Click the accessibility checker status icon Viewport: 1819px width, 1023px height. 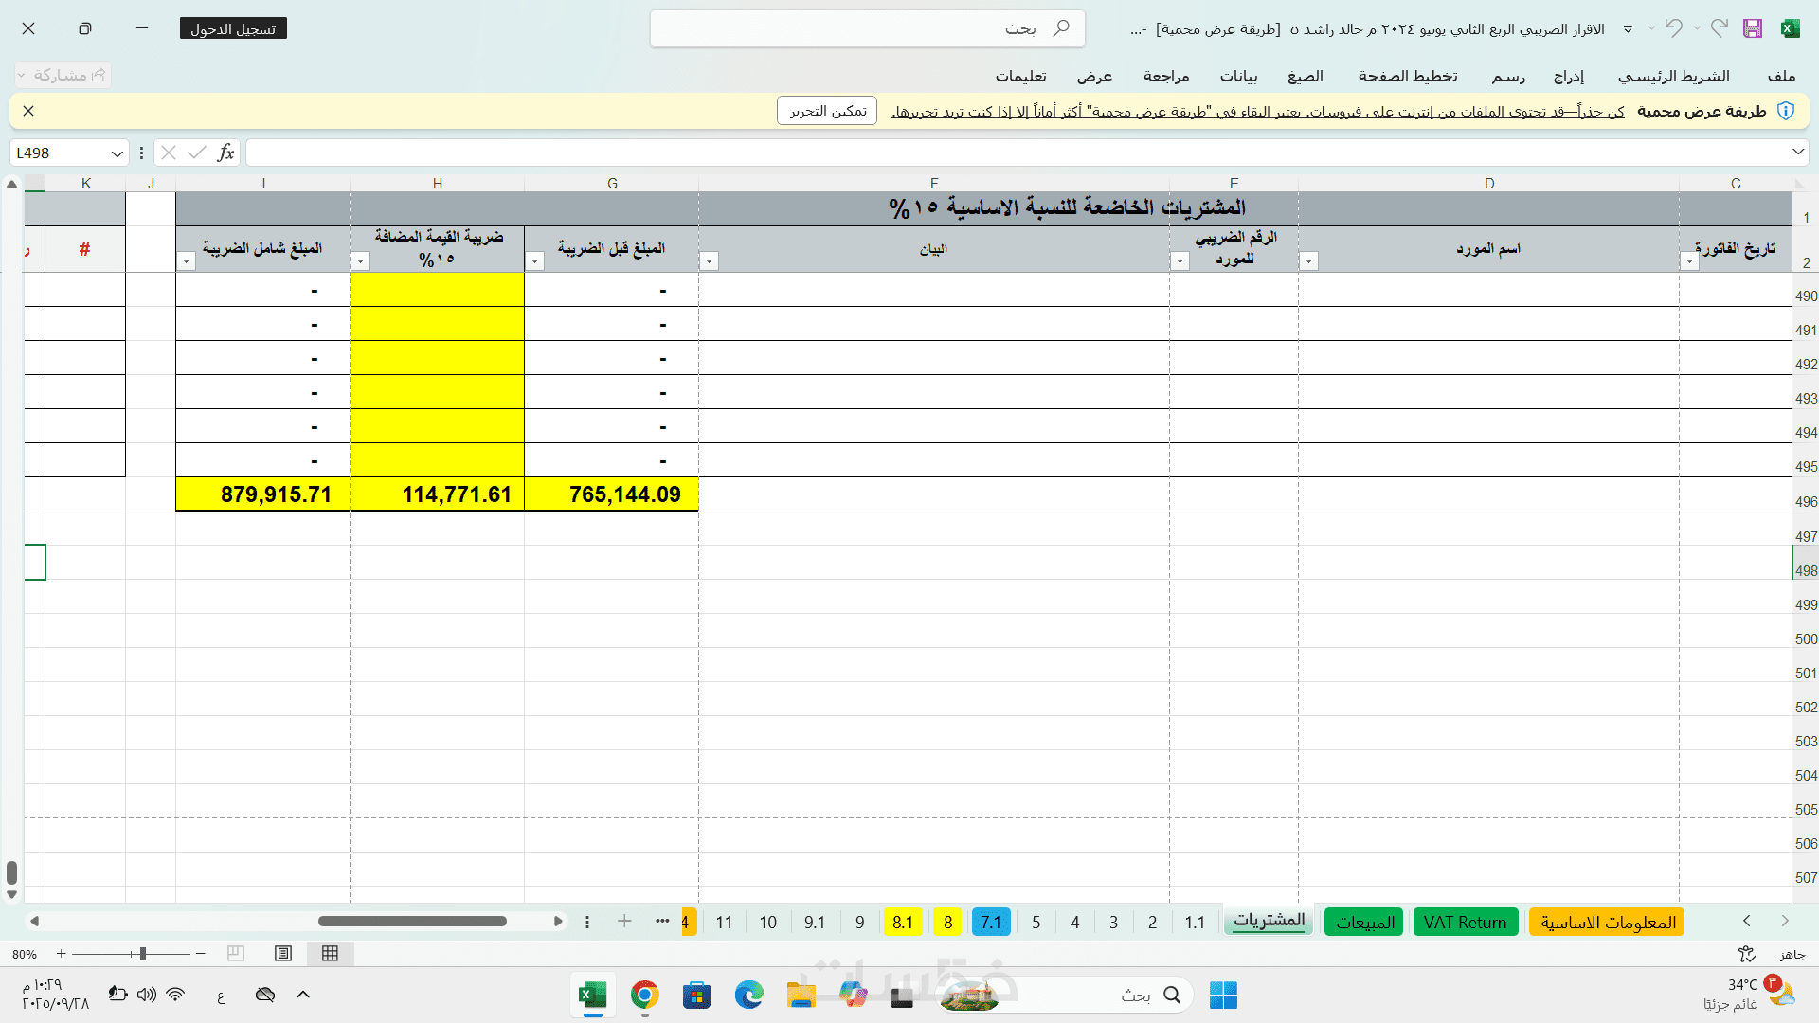coord(1747,954)
